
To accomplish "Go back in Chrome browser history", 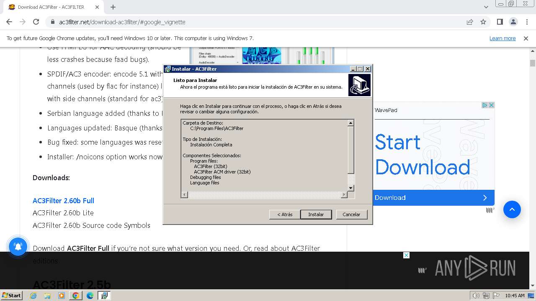I will (9, 22).
